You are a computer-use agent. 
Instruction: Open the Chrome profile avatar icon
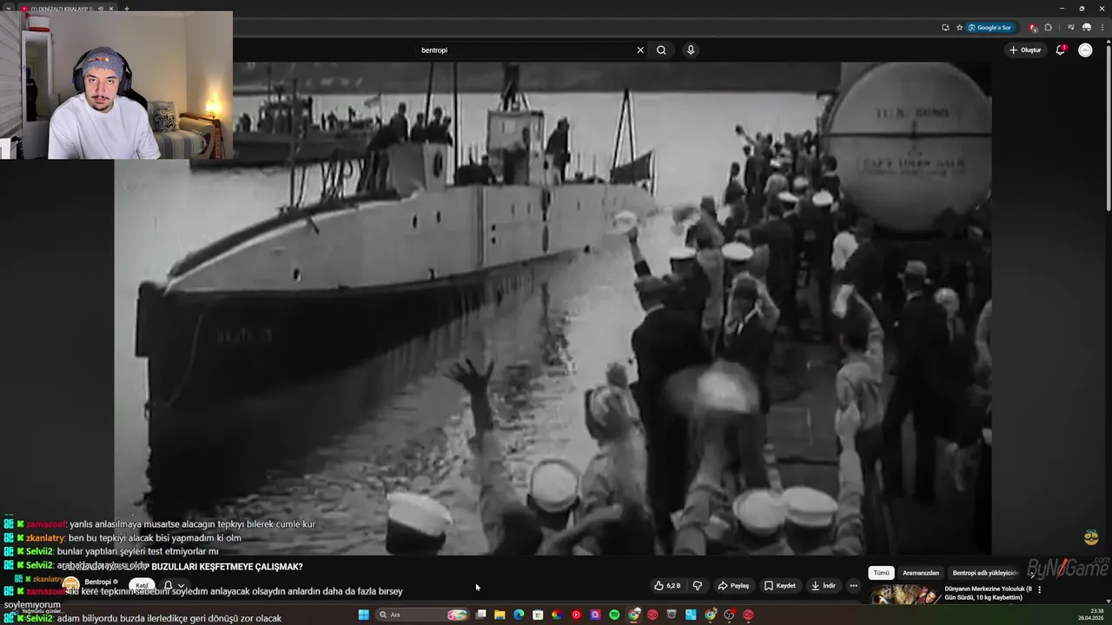pyautogui.click(x=1087, y=28)
